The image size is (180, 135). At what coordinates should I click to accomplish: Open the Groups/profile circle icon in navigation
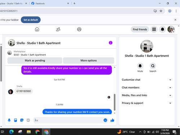(79, 29)
